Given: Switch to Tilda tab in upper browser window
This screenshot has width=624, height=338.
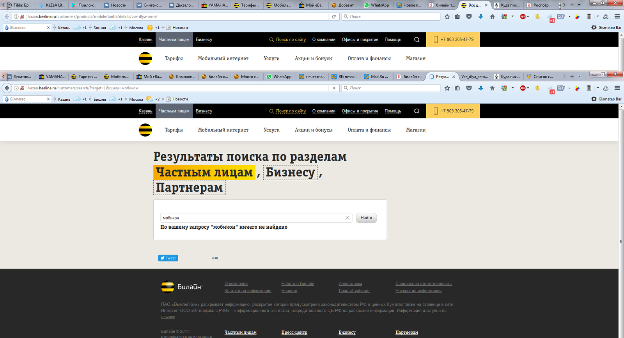Looking at the screenshot, I should (19, 5).
